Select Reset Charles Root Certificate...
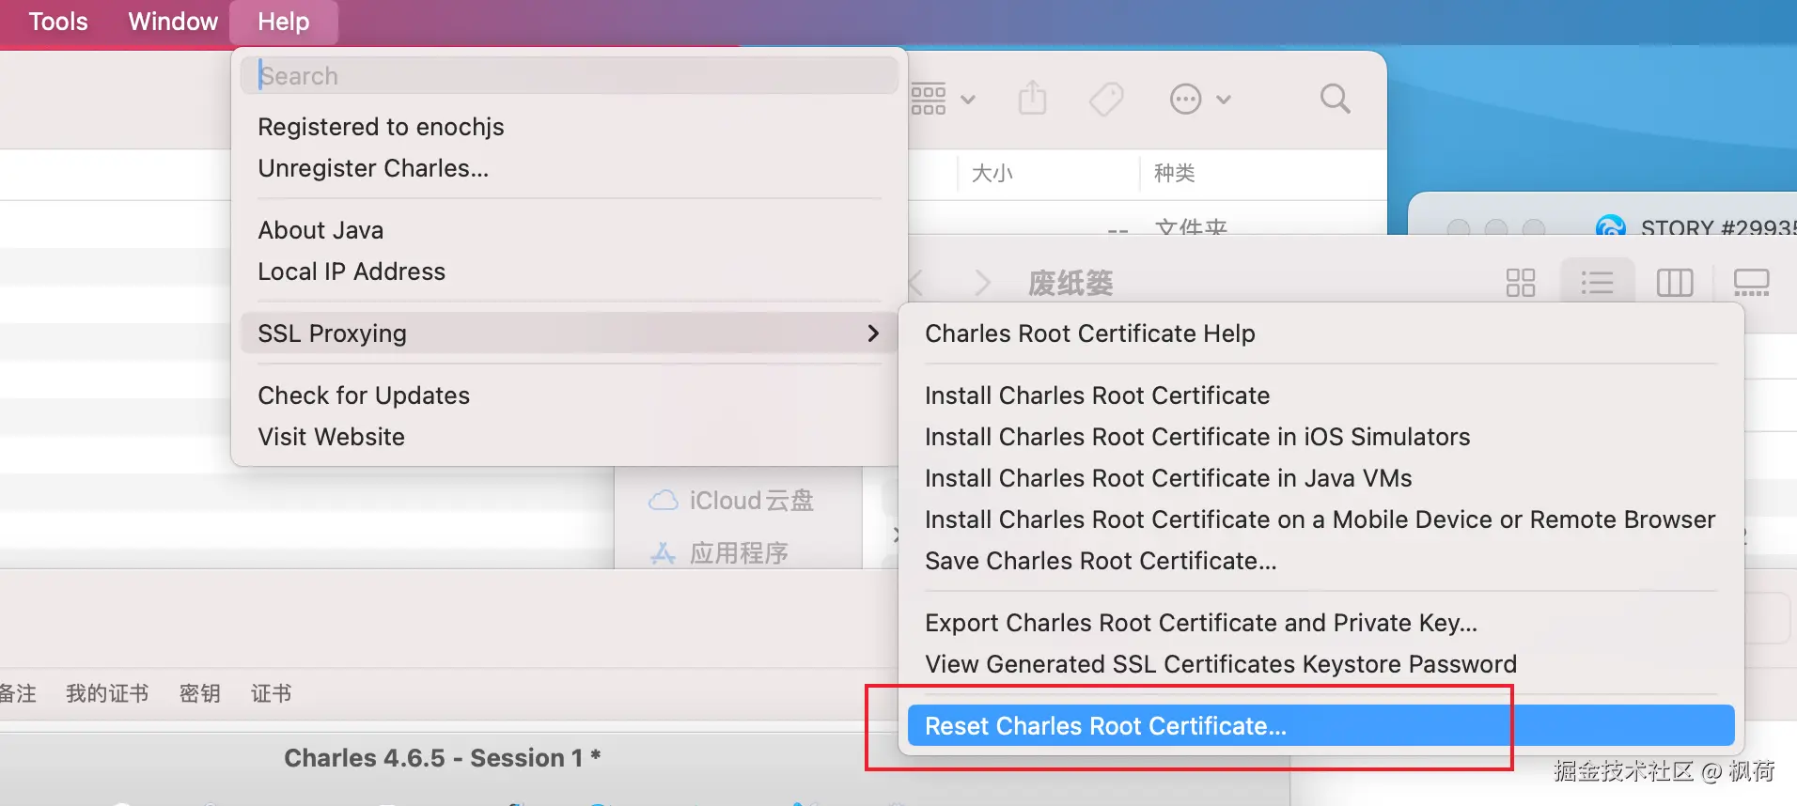Viewport: 1797px width, 806px height. coord(1320,726)
